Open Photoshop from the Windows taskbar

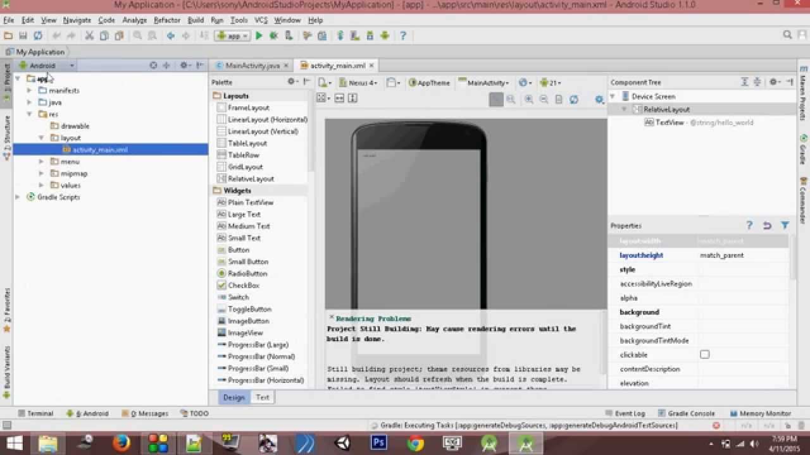379,443
